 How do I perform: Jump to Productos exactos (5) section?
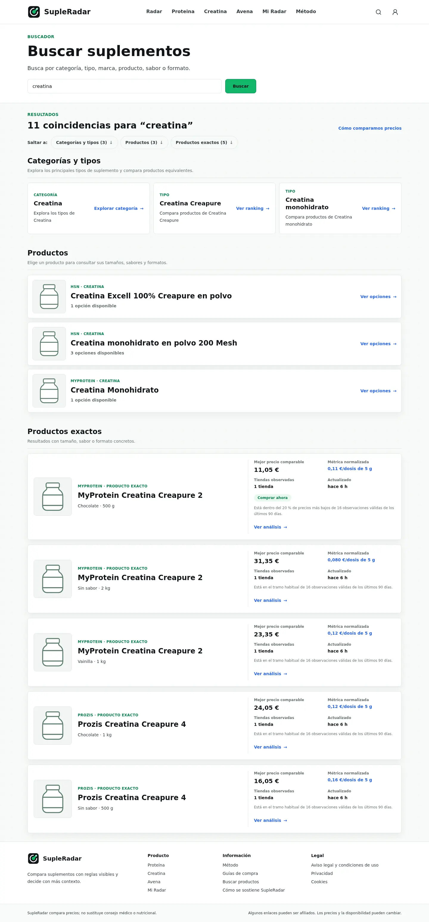[x=204, y=142]
